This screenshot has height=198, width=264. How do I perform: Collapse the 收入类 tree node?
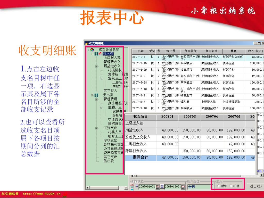coord(92,54)
